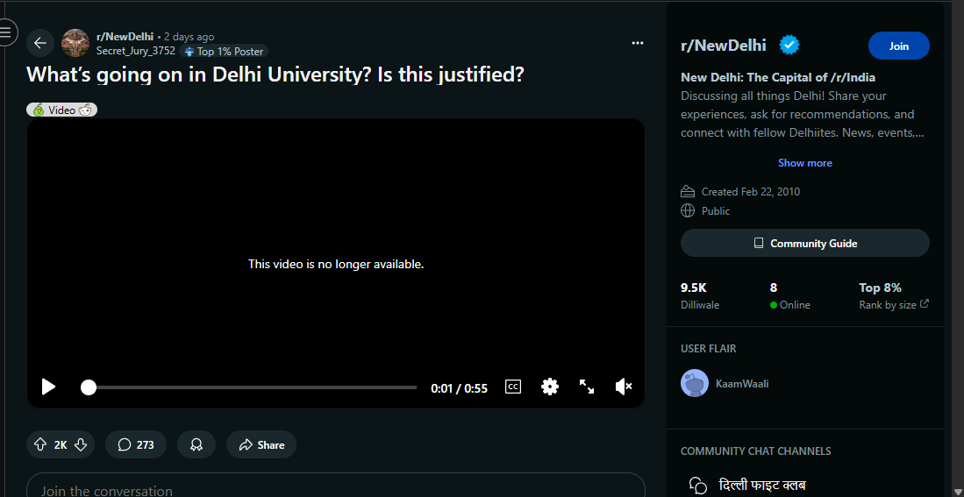Play the video

point(48,387)
